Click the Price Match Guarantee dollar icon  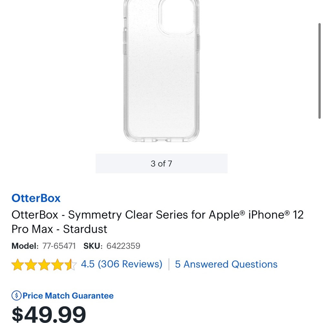16,296
